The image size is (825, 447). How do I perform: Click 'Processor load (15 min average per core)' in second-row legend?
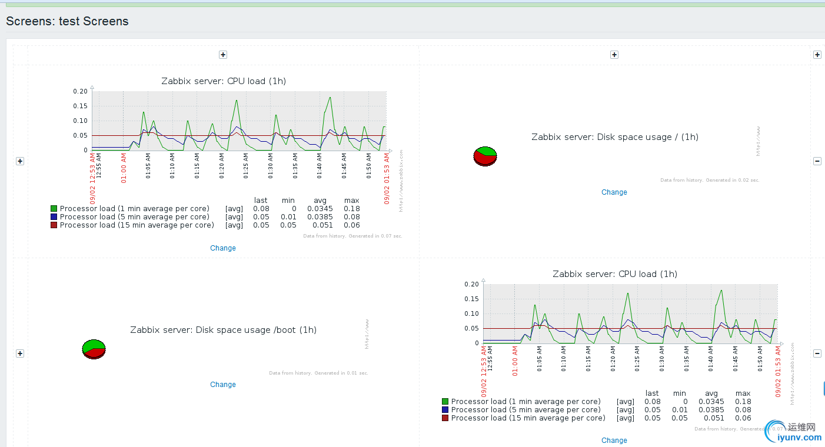(528, 418)
